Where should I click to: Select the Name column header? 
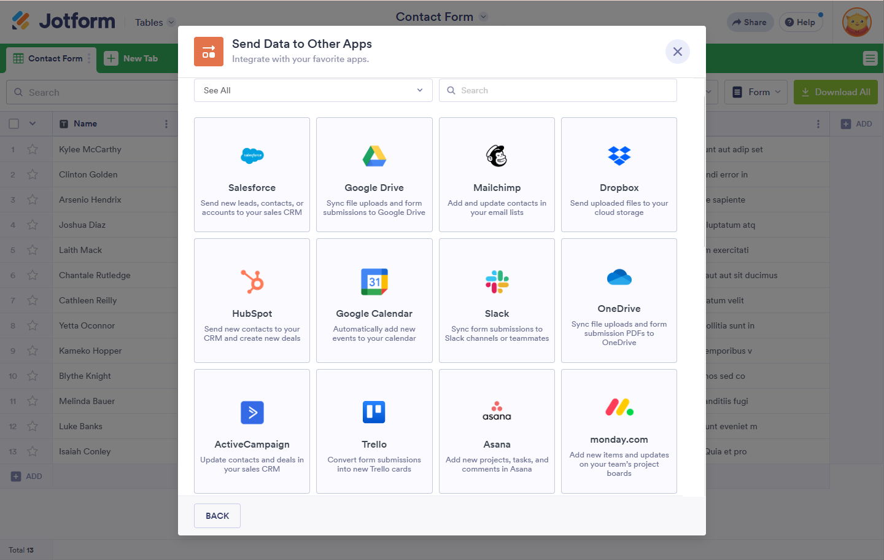(115, 124)
